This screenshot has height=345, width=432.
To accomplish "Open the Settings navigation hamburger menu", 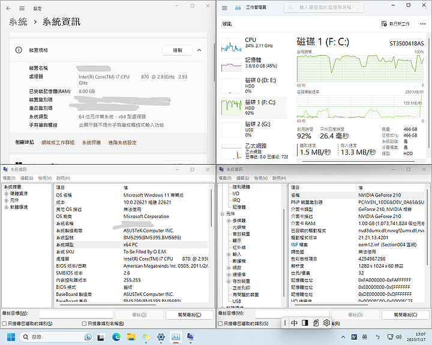I will click(22, 8).
